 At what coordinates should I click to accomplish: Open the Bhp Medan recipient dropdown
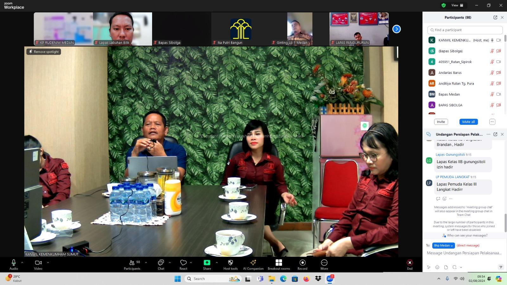click(x=443, y=245)
